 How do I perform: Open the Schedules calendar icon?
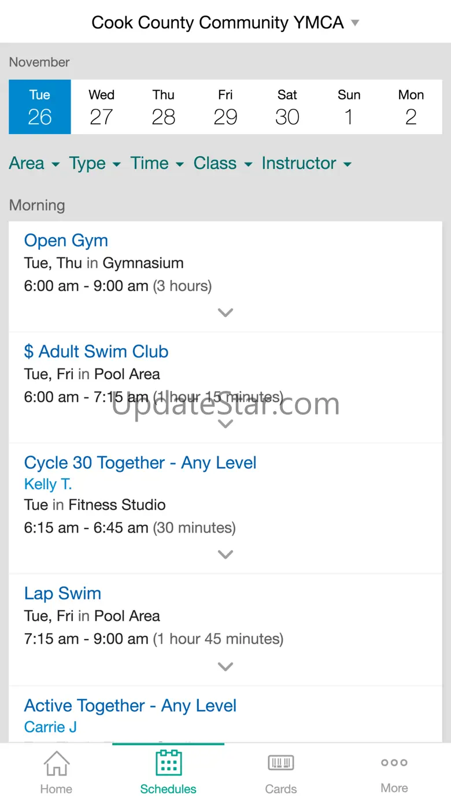pos(168,763)
